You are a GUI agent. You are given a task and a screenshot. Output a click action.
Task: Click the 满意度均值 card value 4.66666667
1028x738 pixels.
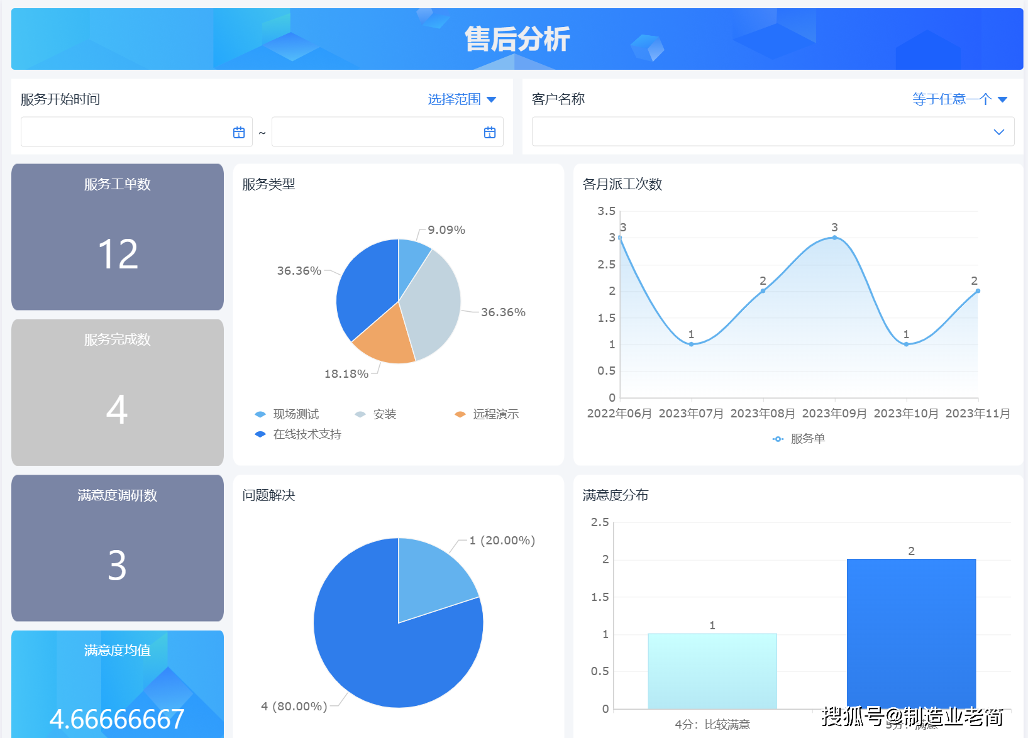[117, 719]
